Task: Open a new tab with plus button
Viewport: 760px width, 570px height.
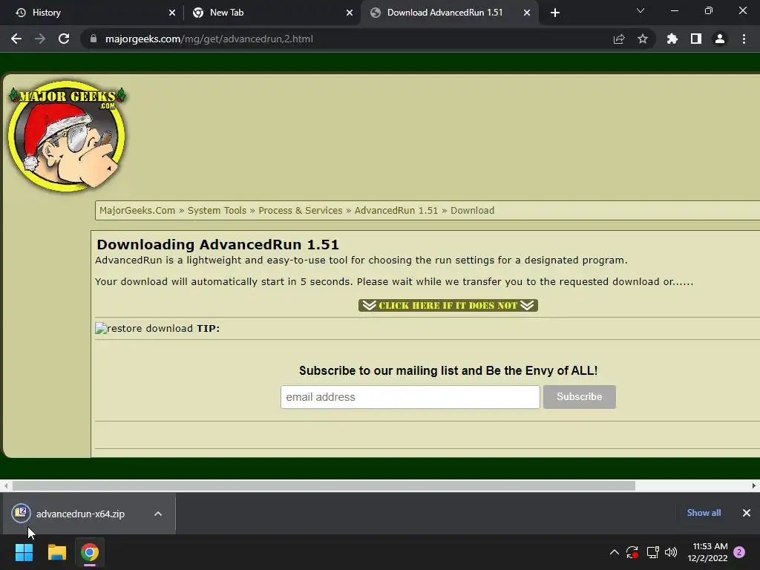Action: pyautogui.click(x=555, y=13)
